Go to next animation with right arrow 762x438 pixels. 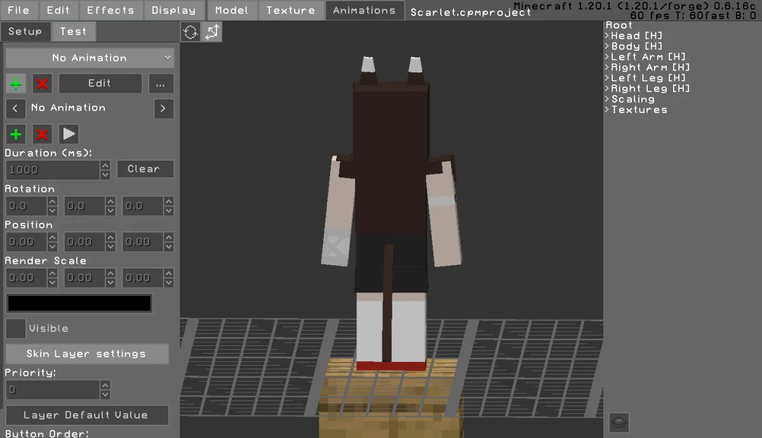(x=164, y=109)
